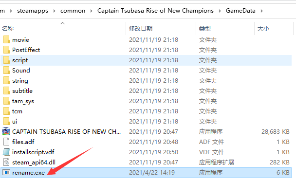This screenshot has height=180, width=296.
Task: Select the Captain Tsubasa game executable icon
Action: tap(6, 131)
